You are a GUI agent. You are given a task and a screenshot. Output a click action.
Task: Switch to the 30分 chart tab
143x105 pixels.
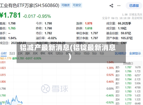point(78,53)
